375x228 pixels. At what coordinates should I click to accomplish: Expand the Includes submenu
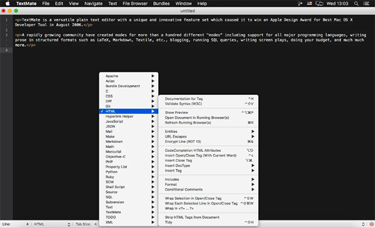(x=208, y=179)
